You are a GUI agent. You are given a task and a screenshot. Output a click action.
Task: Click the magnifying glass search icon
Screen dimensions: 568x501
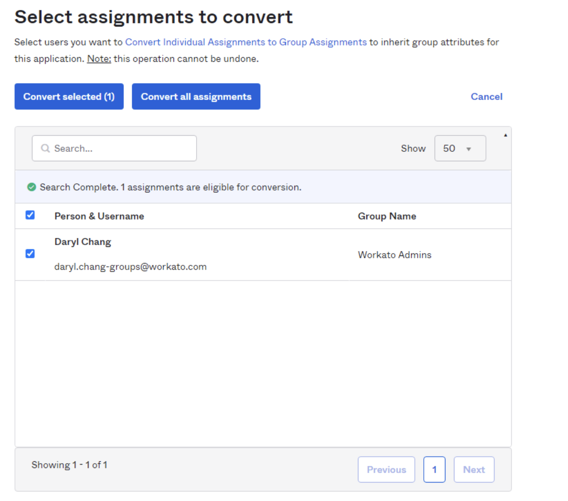[x=45, y=148]
